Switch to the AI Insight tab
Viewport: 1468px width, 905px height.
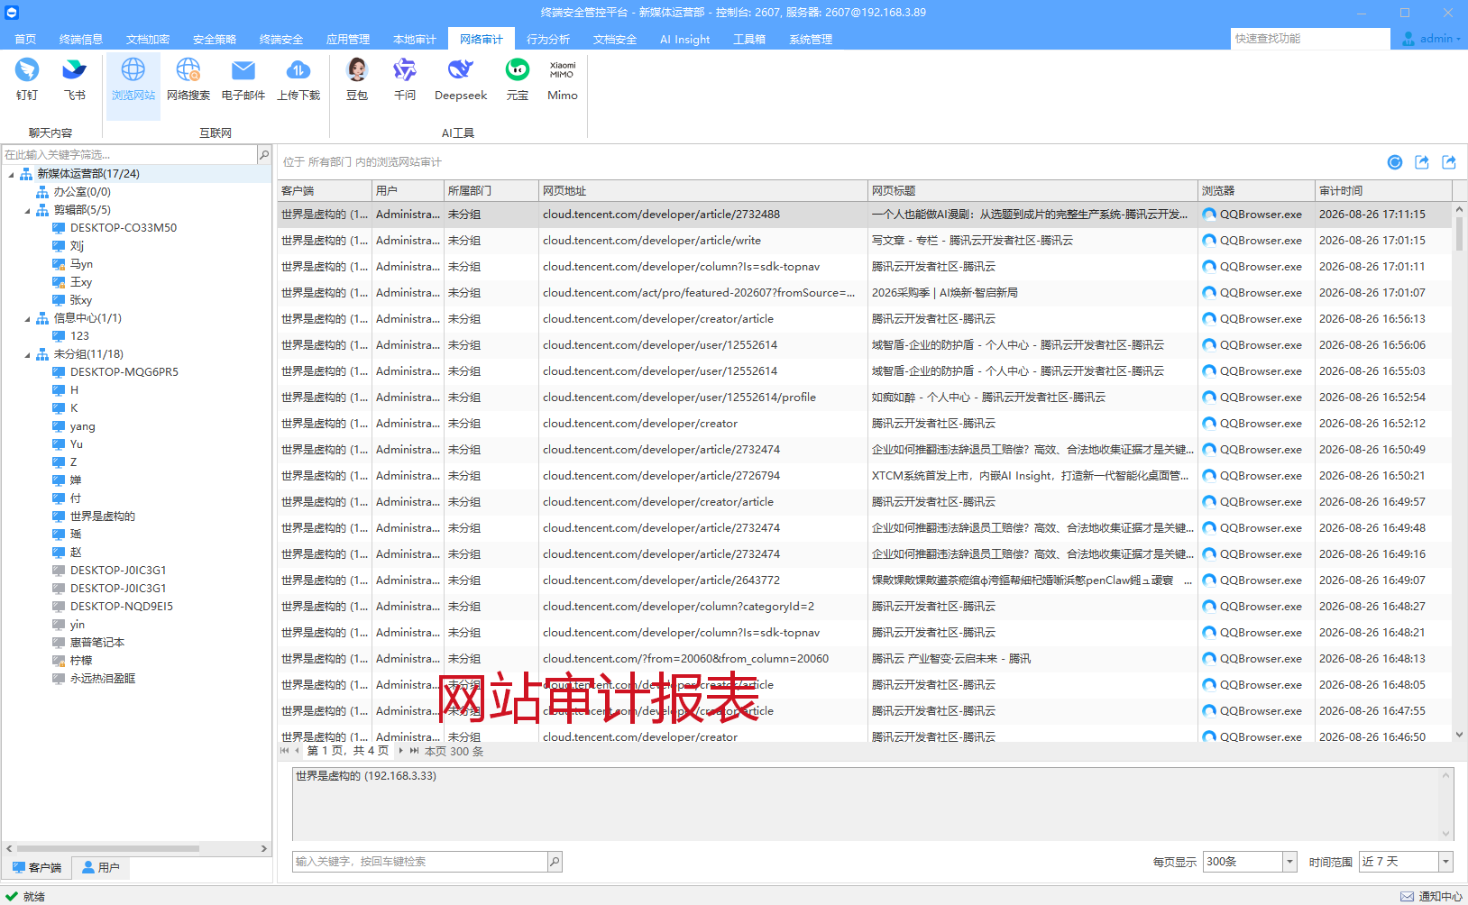tap(684, 39)
